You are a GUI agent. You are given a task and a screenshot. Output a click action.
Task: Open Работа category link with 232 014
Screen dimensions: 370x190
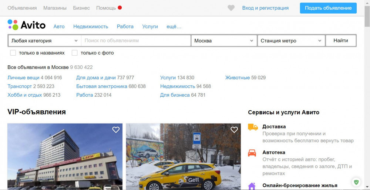click(84, 95)
